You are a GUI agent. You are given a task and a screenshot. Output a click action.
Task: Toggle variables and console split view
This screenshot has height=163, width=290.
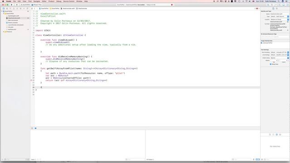click(258, 159)
